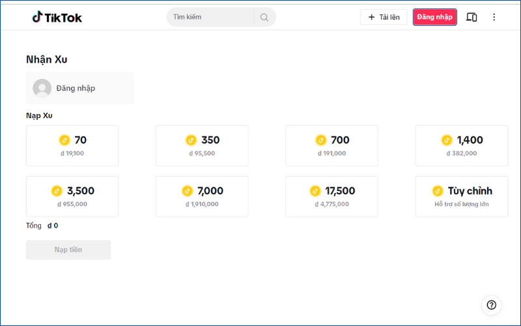Click the plus icon in Tải lên
Image resolution: width=521 pixels, height=326 pixels.
click(x=371, y=17)
